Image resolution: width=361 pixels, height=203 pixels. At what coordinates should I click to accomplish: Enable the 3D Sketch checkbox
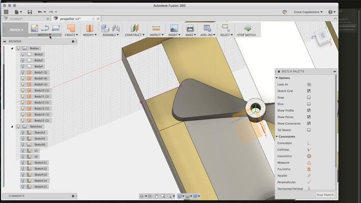(309, 130)
